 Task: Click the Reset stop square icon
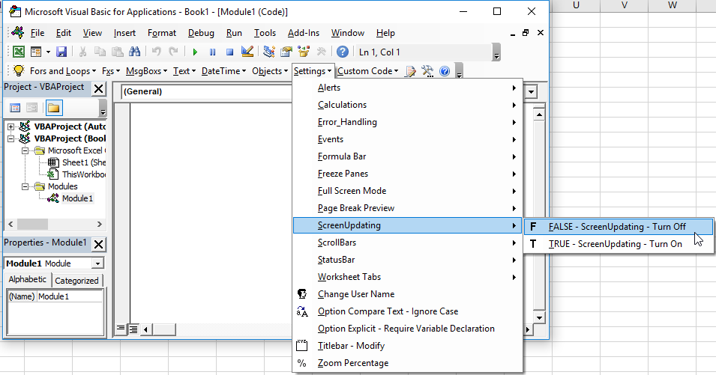tap(229, 52)
